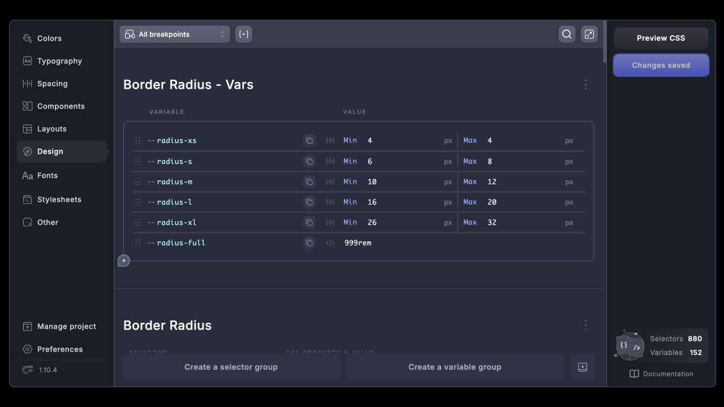This screenshot has width=724, height=407.
Task: Add a new variable row with plus
Action: tap(124, 261)
